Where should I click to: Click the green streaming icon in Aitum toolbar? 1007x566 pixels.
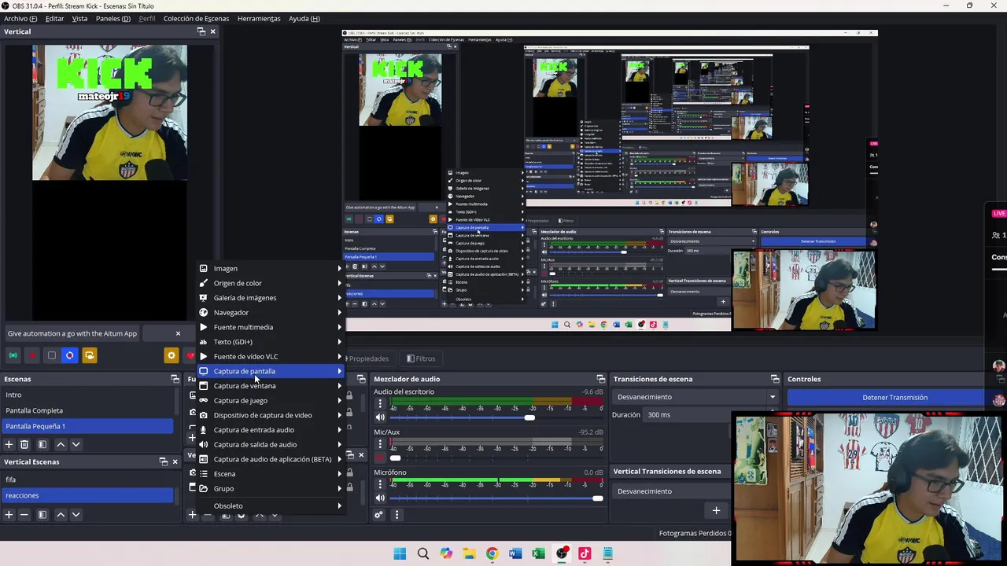pos(13,355)
